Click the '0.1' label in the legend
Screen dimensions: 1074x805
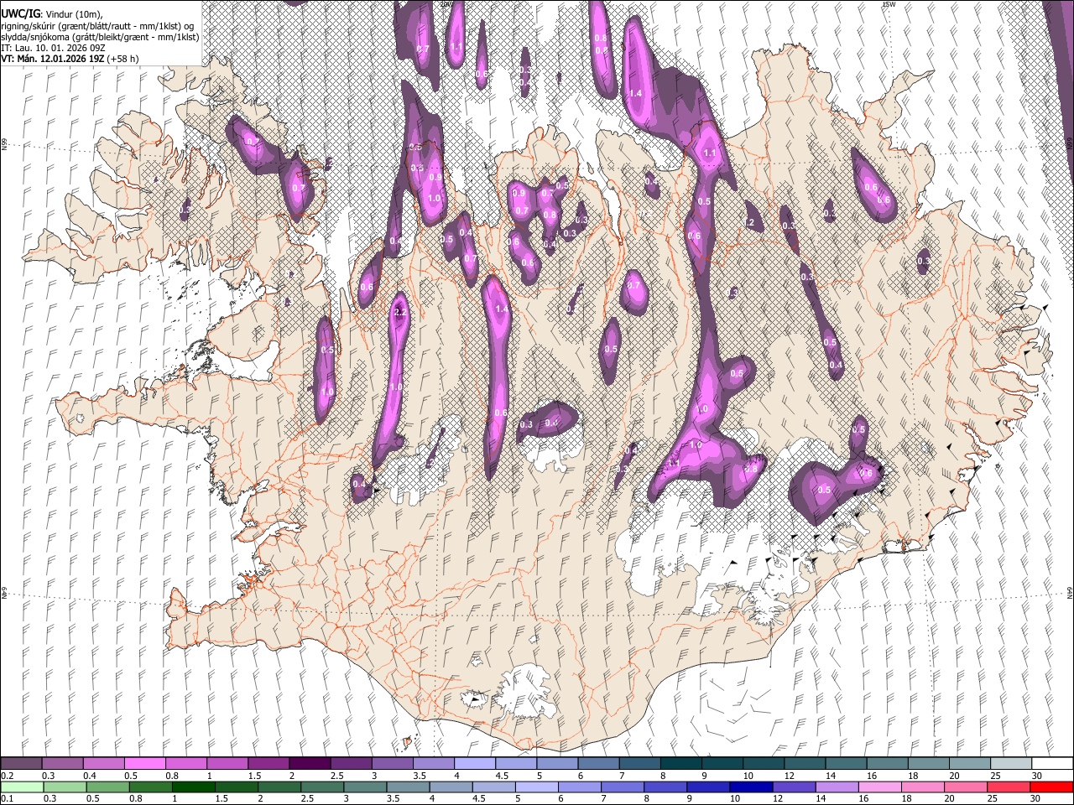tap(7, 798)
